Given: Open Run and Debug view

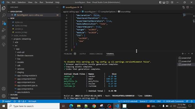Looking at the screenshot, I should click(x=4, y=30).
